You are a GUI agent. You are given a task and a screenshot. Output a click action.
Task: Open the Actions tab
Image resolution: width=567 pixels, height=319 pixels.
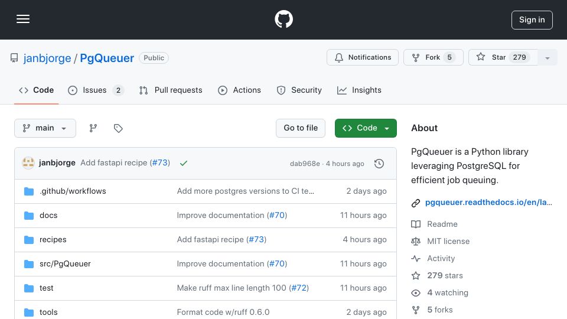click(x=239, y=90)
